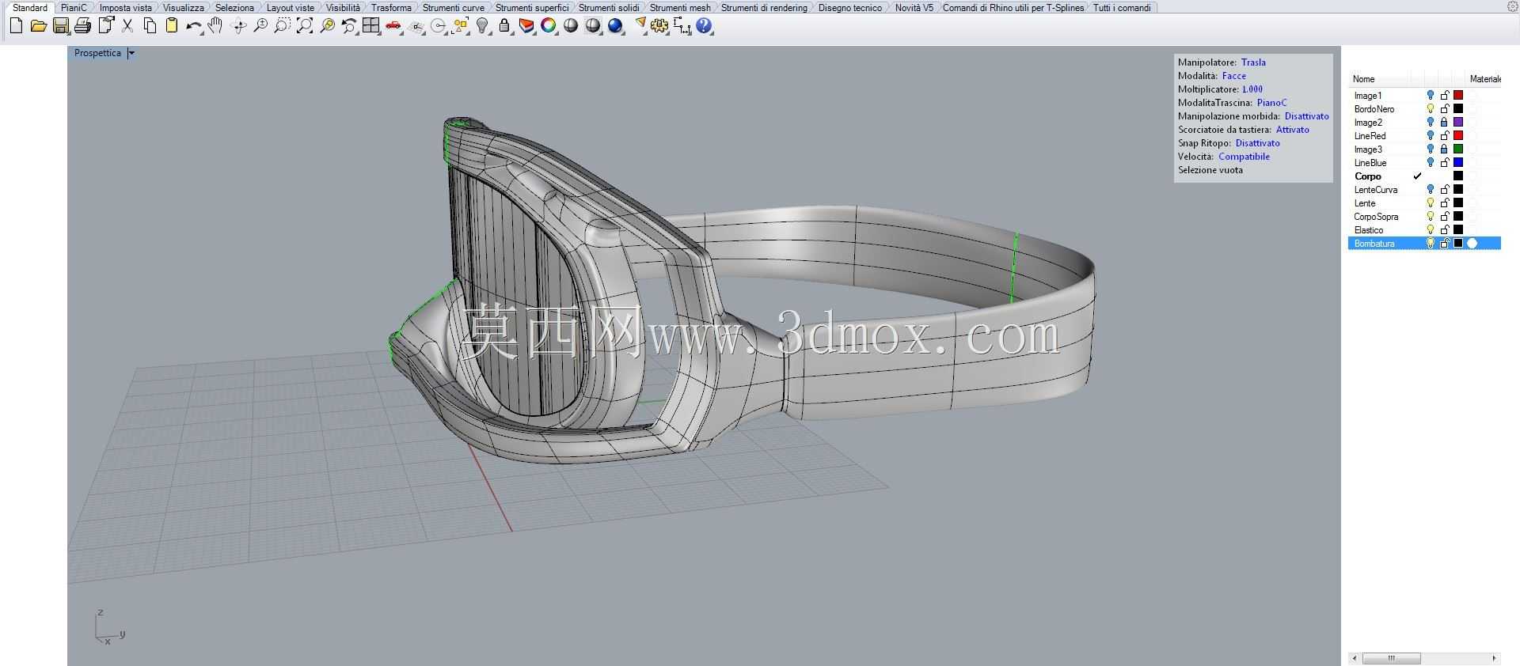Click the Prospettica viewport title
Screen dimensions: 1520x666
pos(97,53)
